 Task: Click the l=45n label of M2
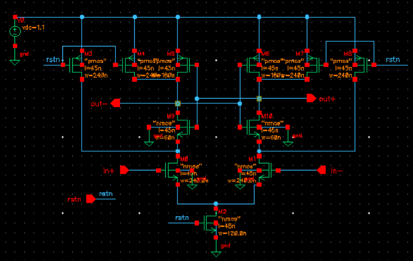click(227, 226)
